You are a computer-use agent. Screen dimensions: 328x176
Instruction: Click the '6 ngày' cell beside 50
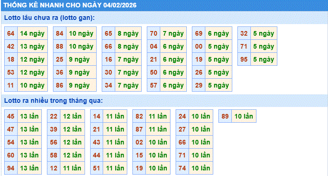[173, 72]
